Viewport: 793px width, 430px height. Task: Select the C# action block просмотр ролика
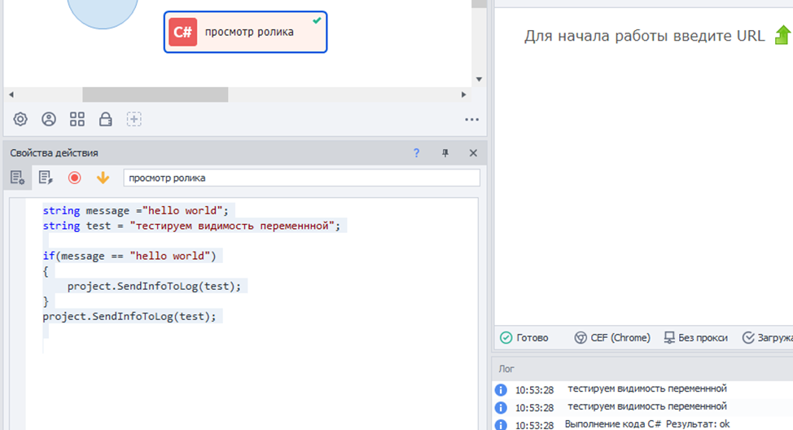coord(245,32)
